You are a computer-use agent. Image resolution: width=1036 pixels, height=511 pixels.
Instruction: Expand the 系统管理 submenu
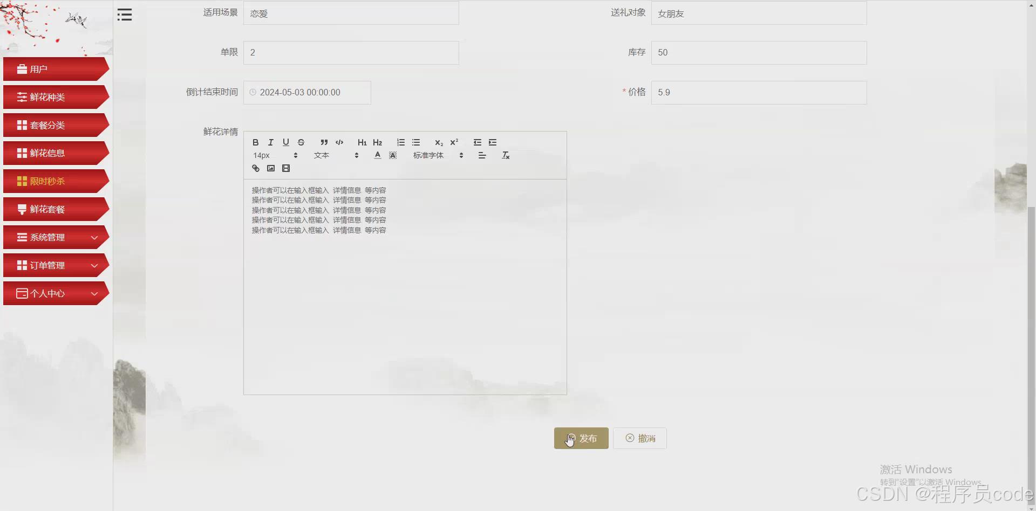[56, 237]
